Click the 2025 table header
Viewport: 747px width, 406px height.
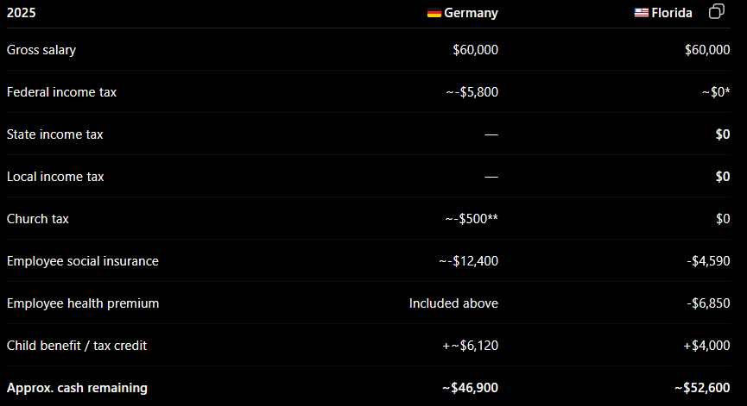tap(21, 13)
